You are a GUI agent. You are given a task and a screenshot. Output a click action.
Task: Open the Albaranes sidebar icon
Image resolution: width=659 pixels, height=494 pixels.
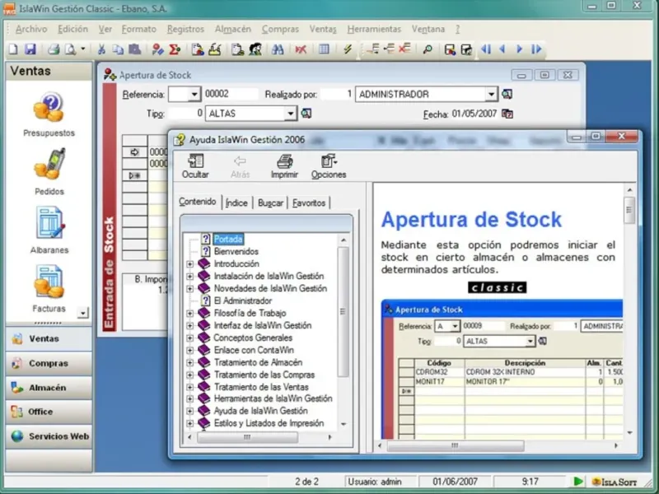coord(49,231)
